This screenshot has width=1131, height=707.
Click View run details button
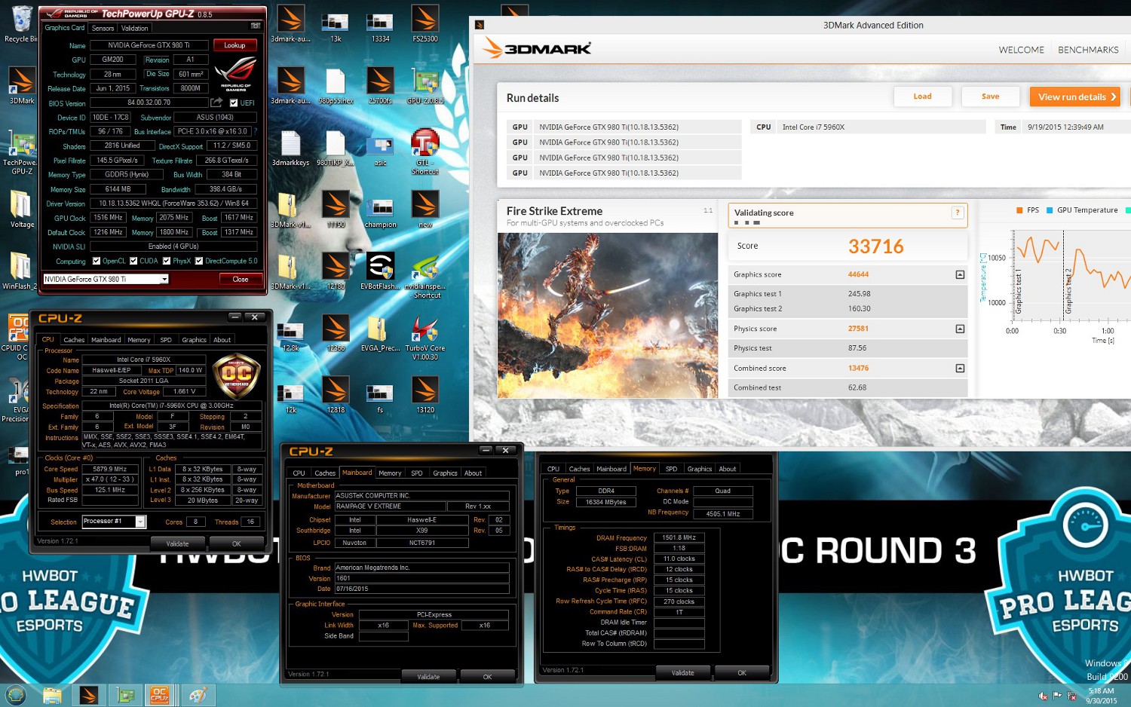point(1077,96)
